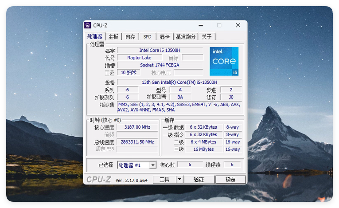This screenshot has width=339, height=208.
Task: Minimize the CPU-Z window
Action: point(201,25)
